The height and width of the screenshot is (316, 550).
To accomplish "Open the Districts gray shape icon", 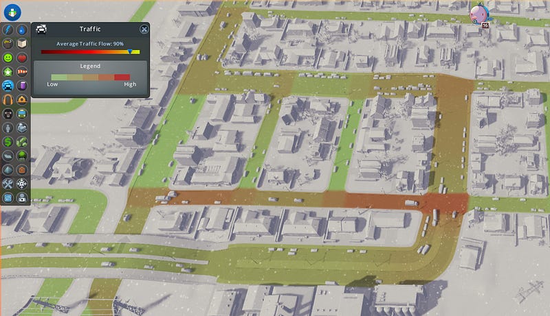I will click(8, 156).
